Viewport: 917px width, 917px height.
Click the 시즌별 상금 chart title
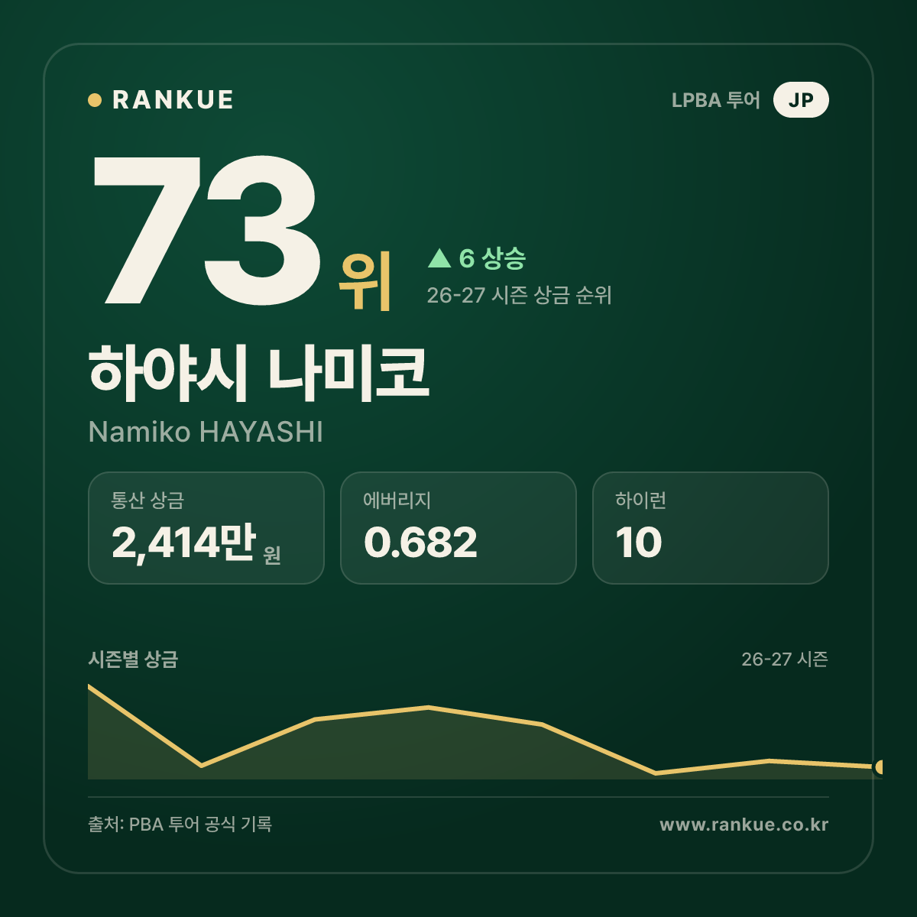[133, 659]
